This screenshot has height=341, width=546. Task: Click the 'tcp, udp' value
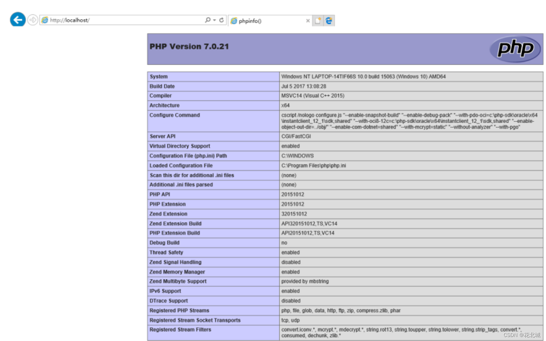[x=291, y=320]
